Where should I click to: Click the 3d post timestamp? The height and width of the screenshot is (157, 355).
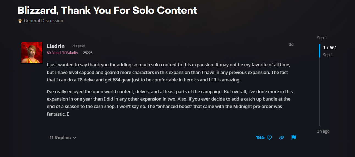[291, 44]
